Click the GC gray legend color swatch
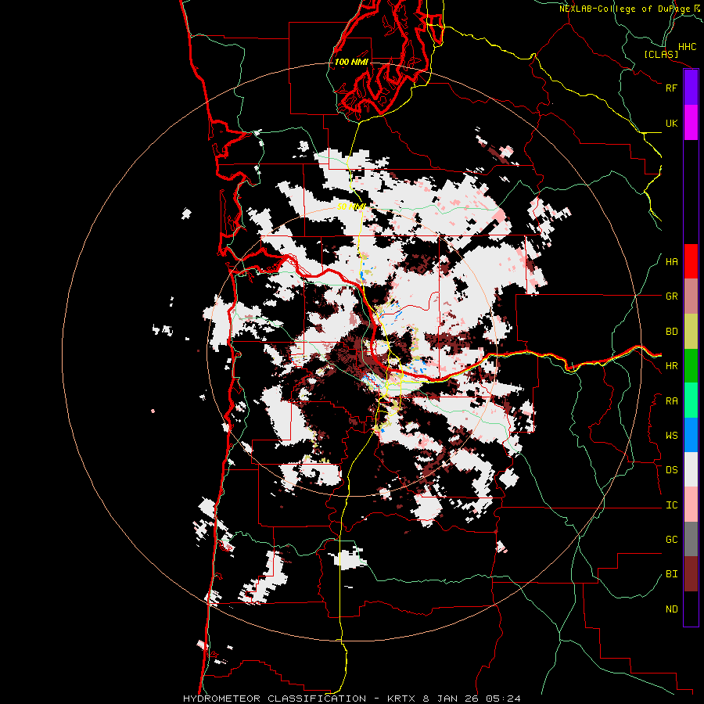This screenshot has width=704, height=704. [x=691, y=539]
